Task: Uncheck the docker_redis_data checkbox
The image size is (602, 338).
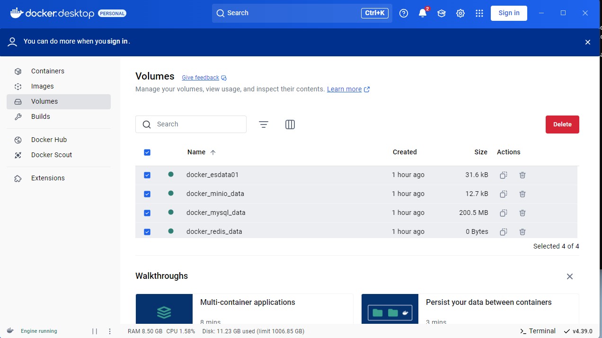Action: (147, 232)
